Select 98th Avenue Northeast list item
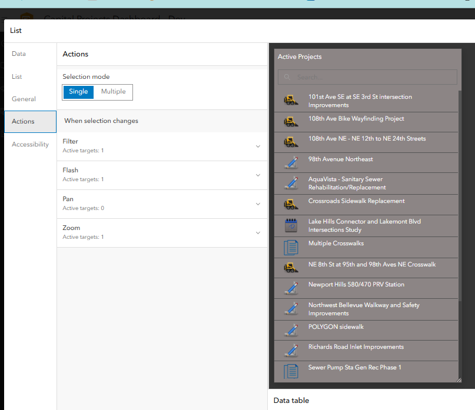475x410 pixels. pyautogui.click(x=366, y=162)
